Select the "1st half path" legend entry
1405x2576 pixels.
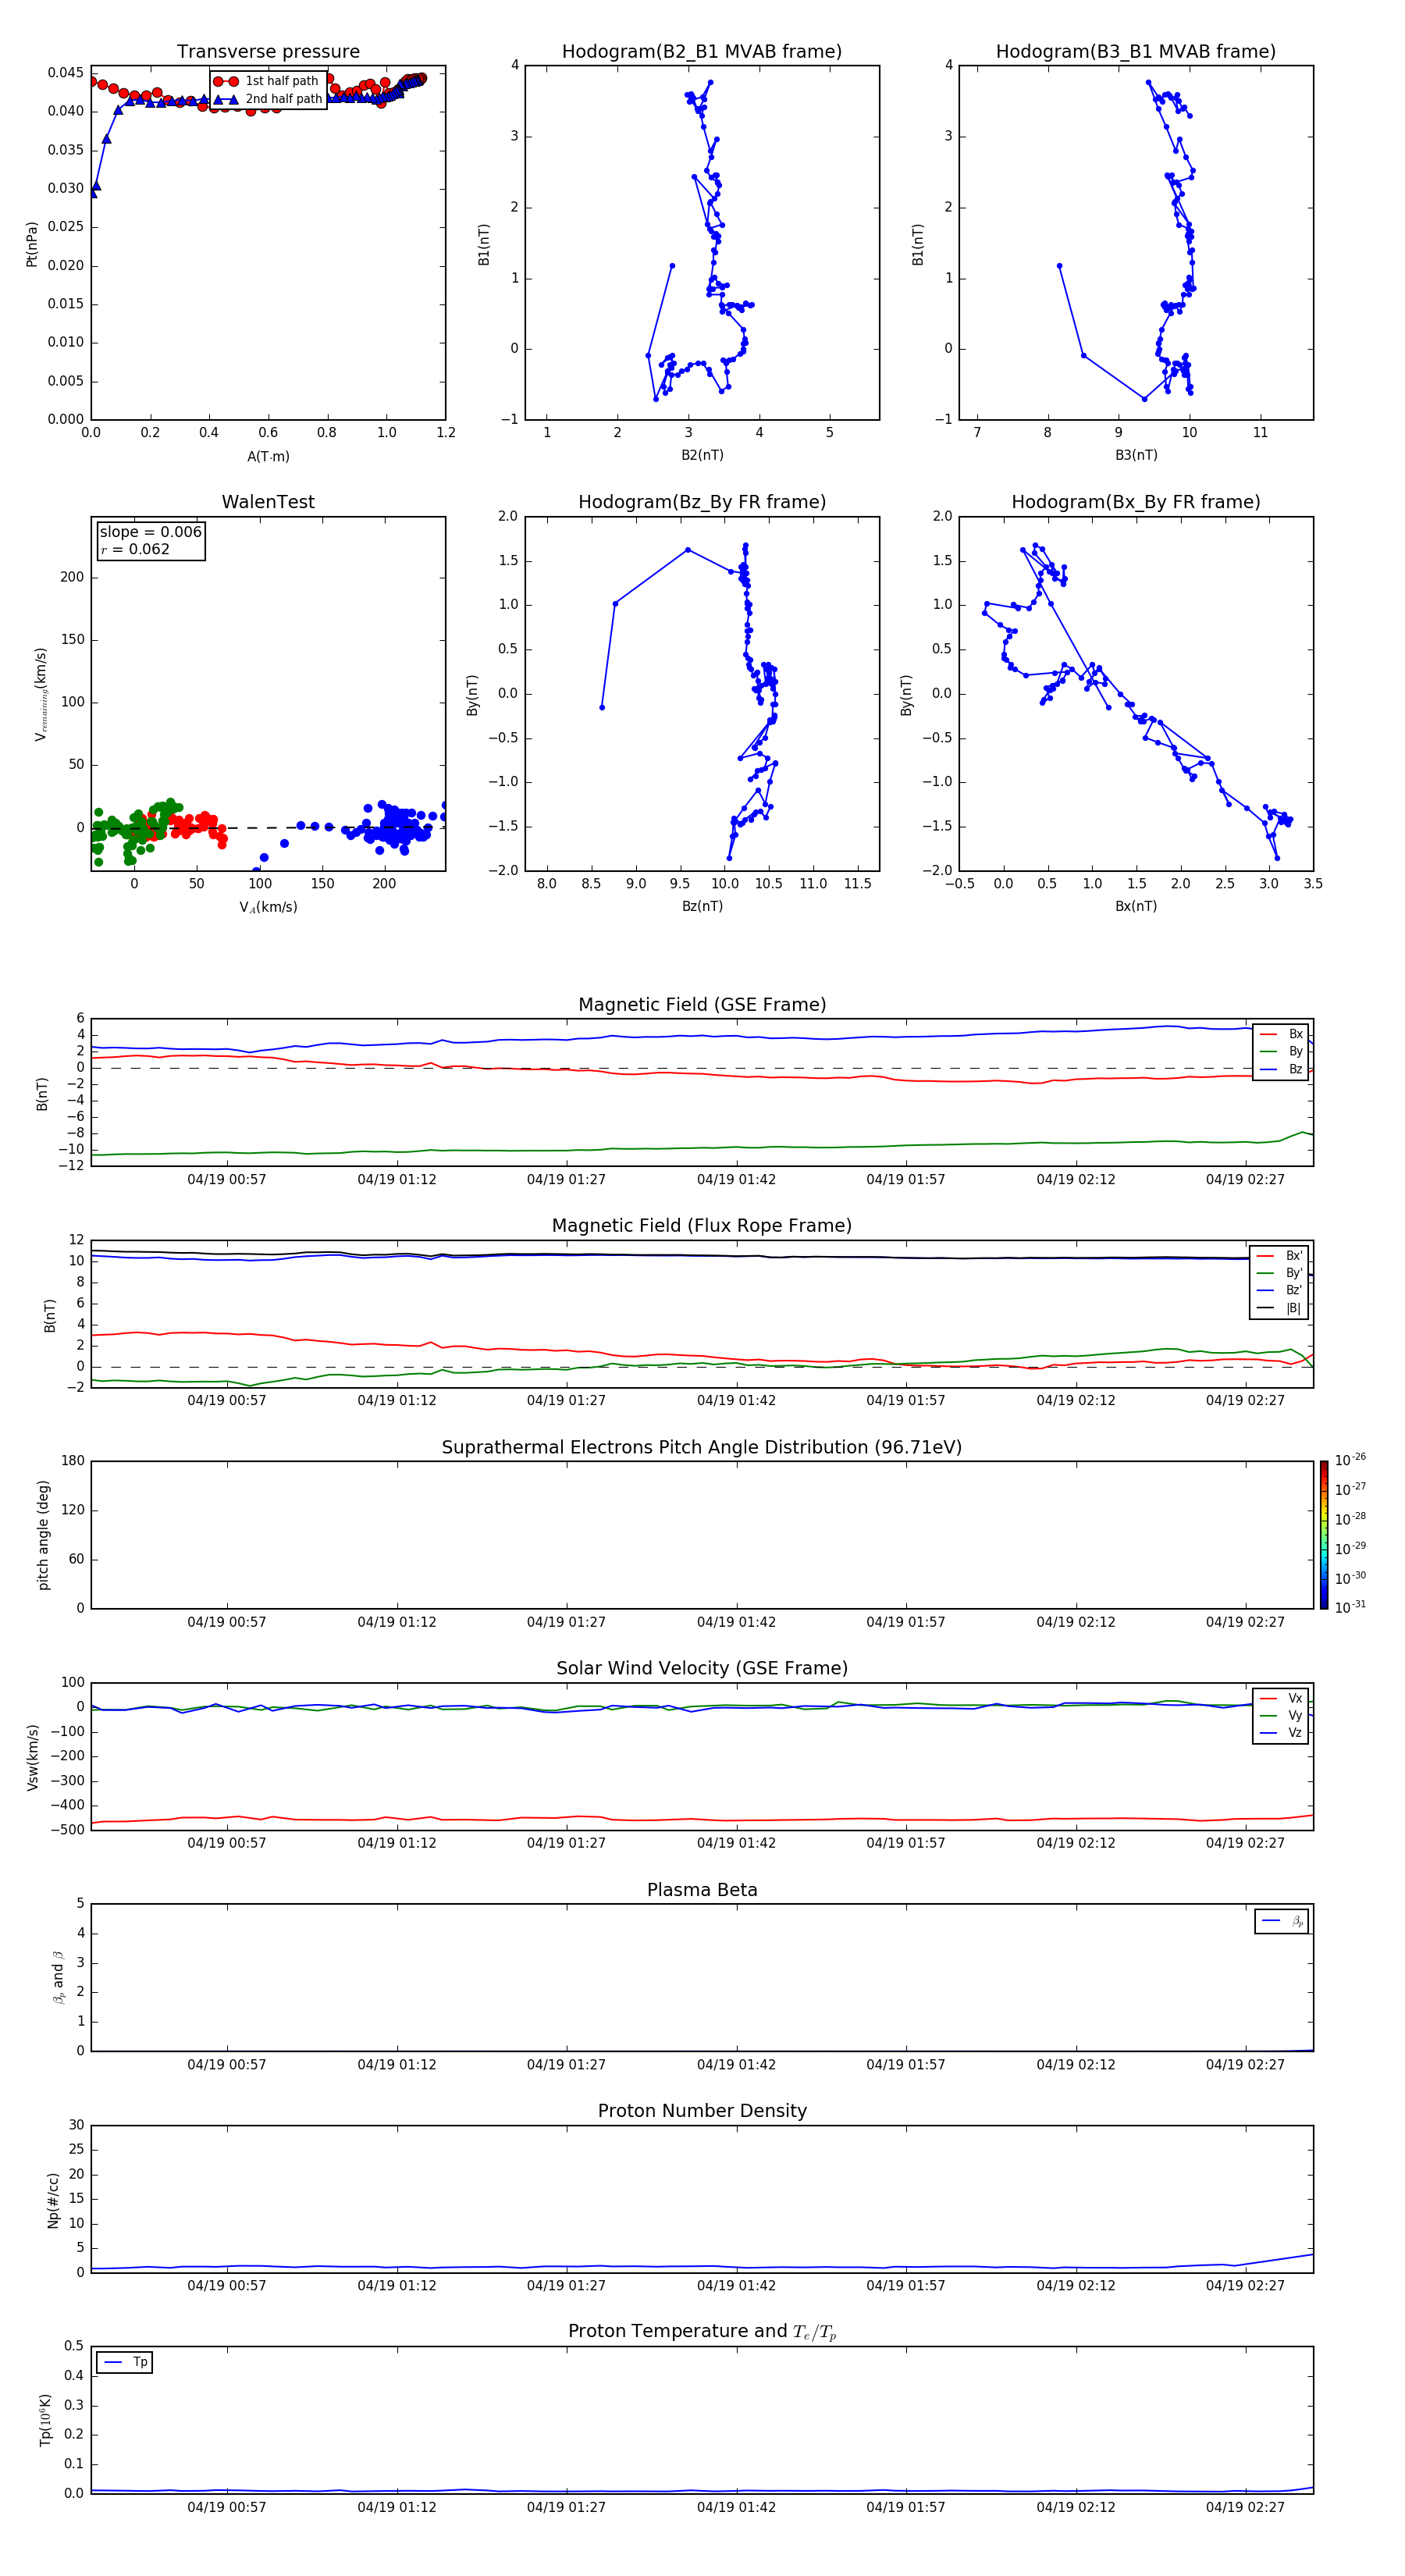tap(267, 81)
